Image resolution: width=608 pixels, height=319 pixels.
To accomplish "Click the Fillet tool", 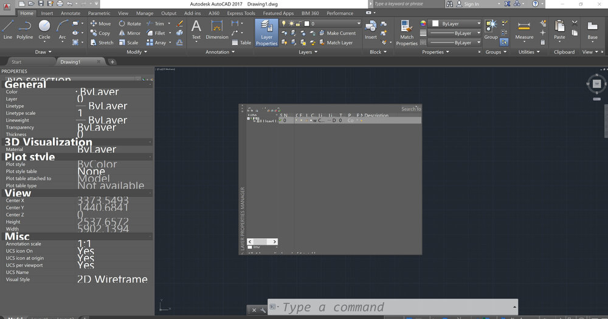I will (x=156, y=33).
